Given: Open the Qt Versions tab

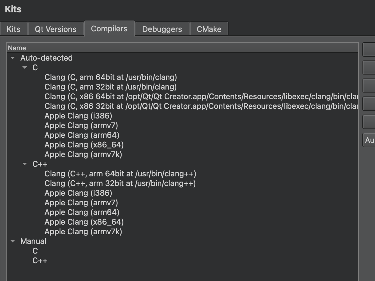Looking at the screenshot, I should [x=56, y=29].
